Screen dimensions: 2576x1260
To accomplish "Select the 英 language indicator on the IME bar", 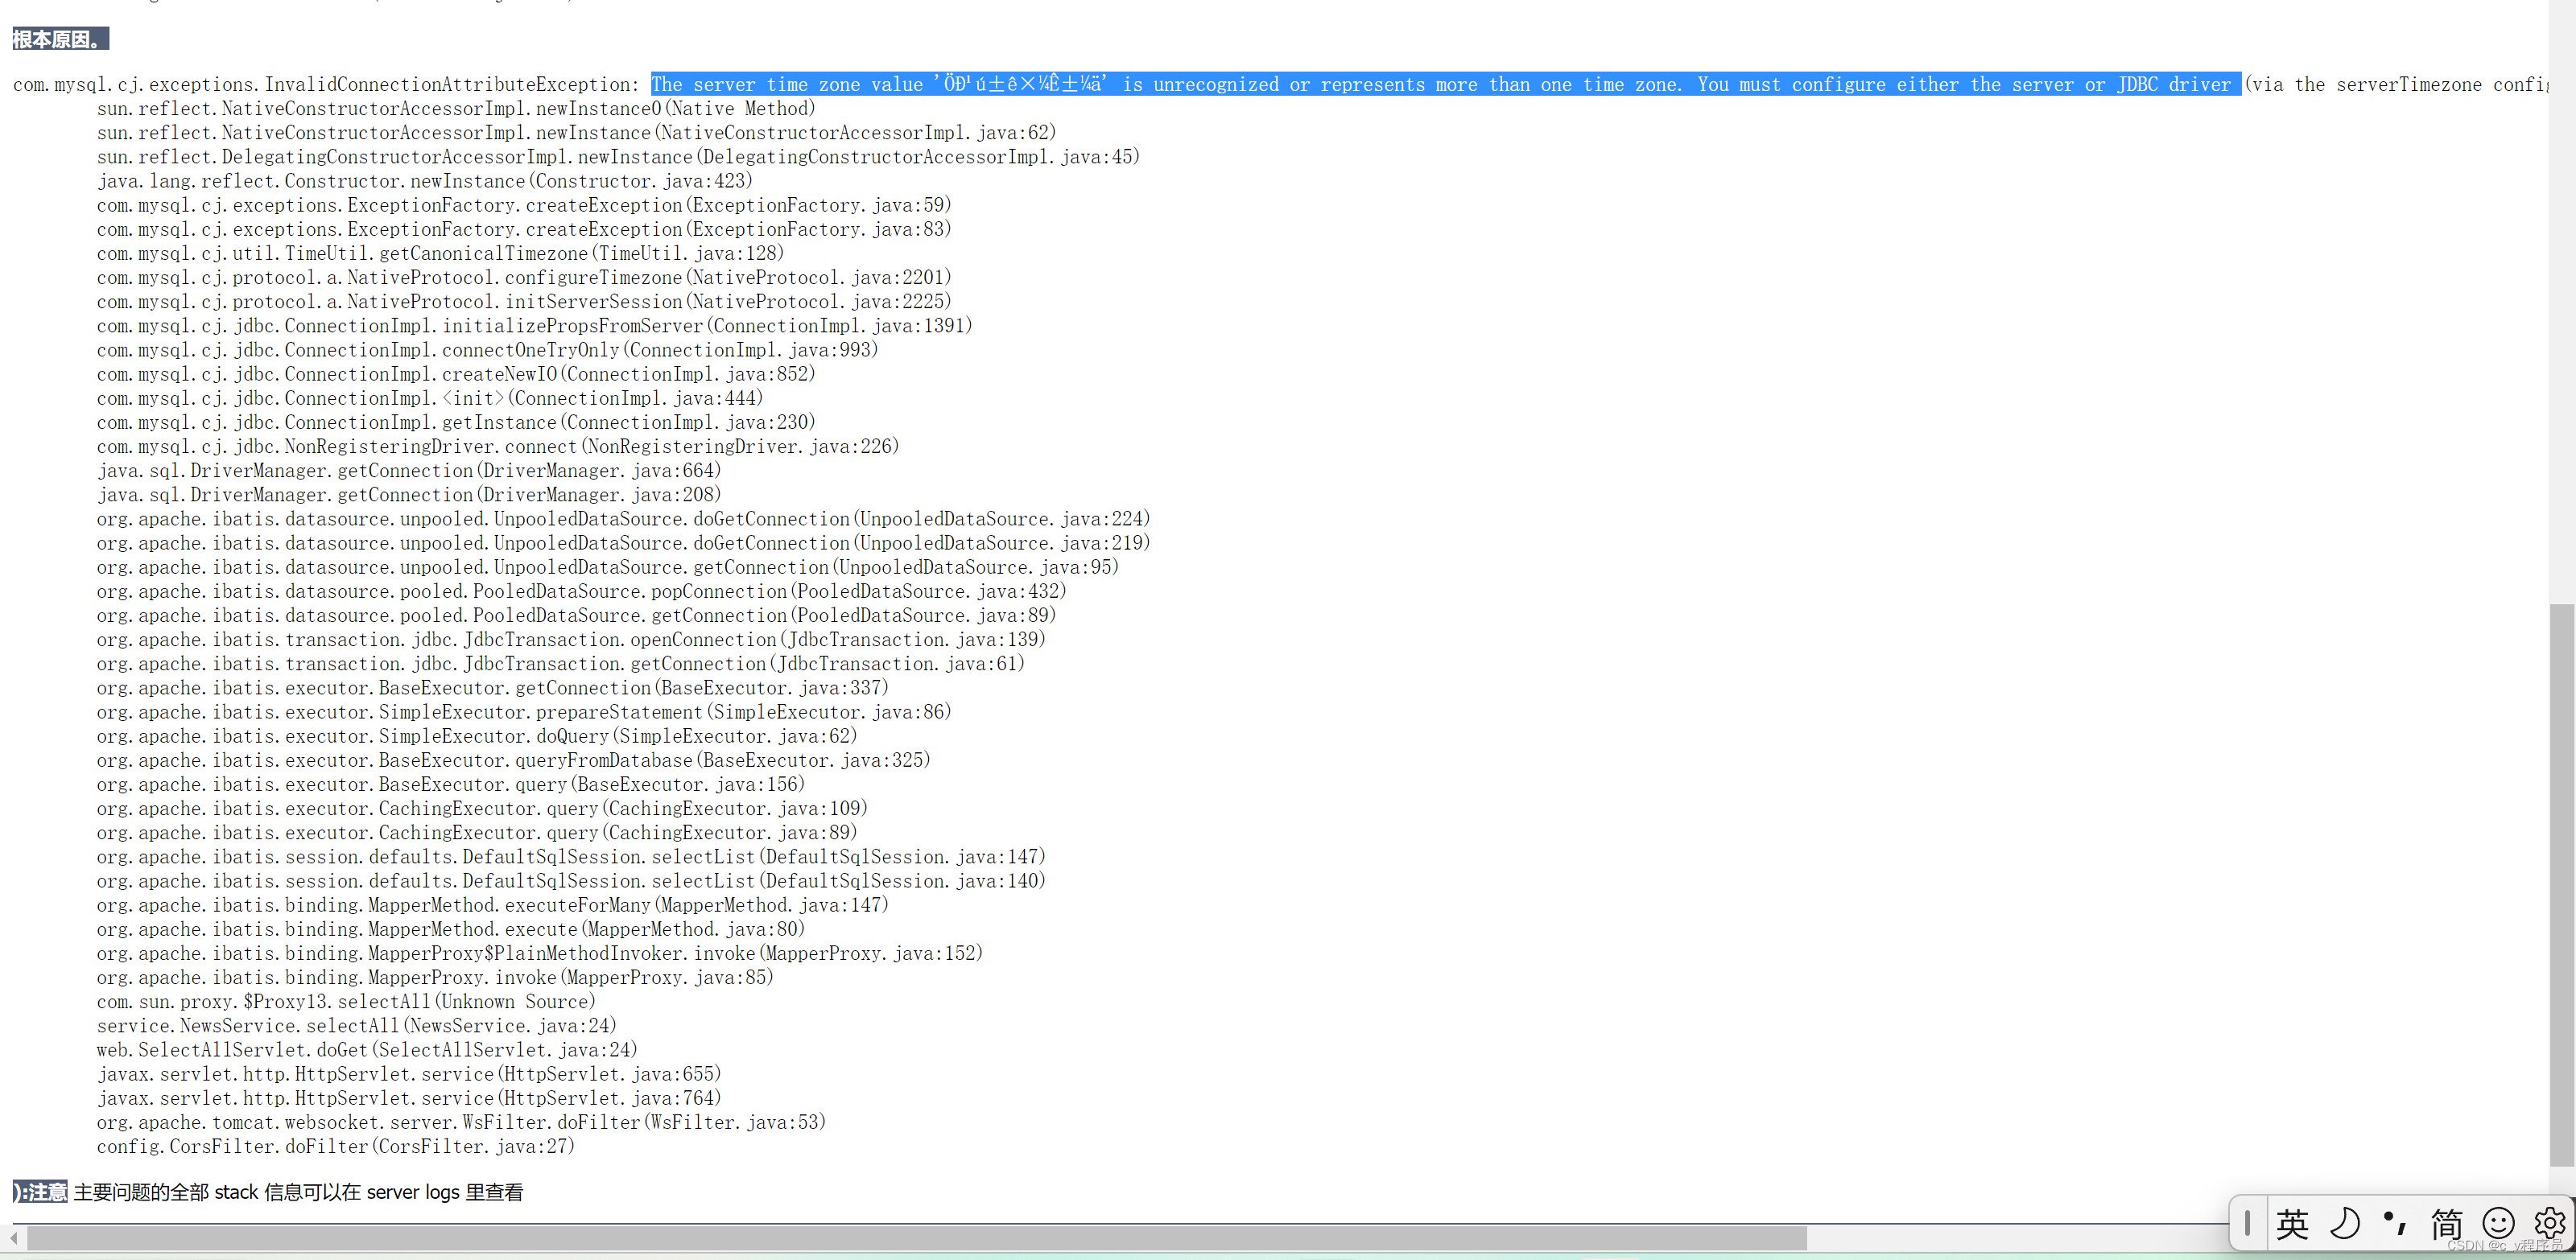I will coord(2293,1225).
